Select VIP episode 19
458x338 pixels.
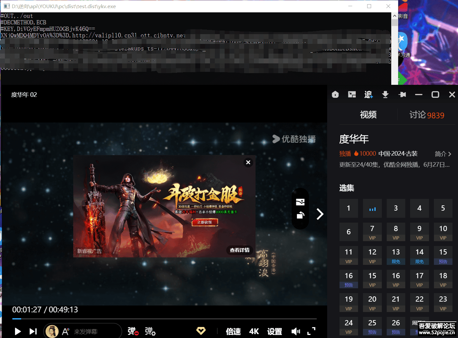pos(349,303)
